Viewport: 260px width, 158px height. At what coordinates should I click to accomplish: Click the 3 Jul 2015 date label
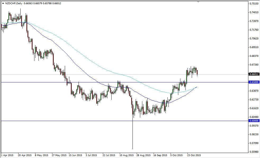(91, 155)
